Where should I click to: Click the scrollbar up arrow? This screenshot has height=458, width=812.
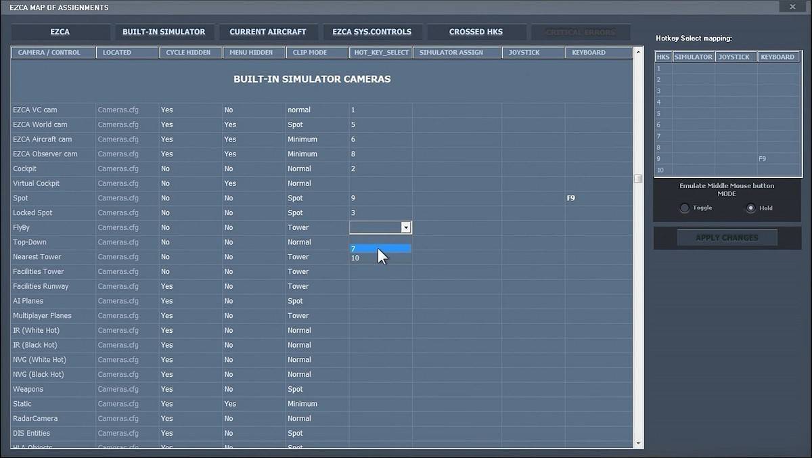click(637, 51)
